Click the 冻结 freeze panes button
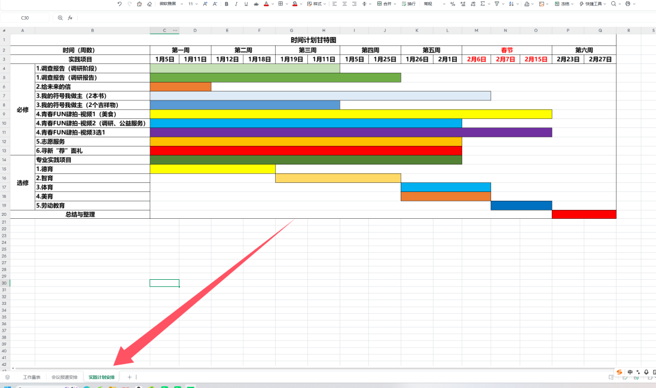Viewport: 656px width, 388px height. 562,4
